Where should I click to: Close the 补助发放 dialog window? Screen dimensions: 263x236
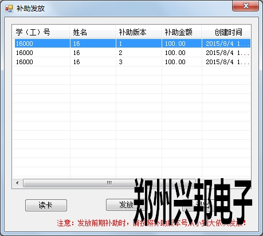(246, 6)
